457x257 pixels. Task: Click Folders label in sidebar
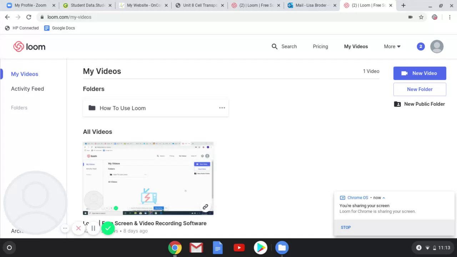coord(19,107)
